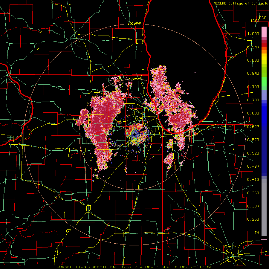Click the Correlation Coefficient caption at the bottom

[x=134, y=267]
